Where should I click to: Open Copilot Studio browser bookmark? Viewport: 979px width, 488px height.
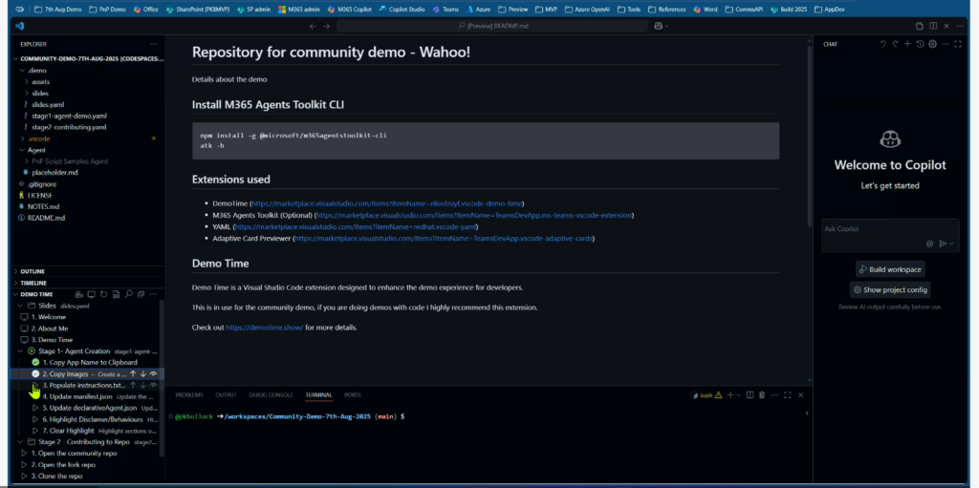[x=402, y=10]
